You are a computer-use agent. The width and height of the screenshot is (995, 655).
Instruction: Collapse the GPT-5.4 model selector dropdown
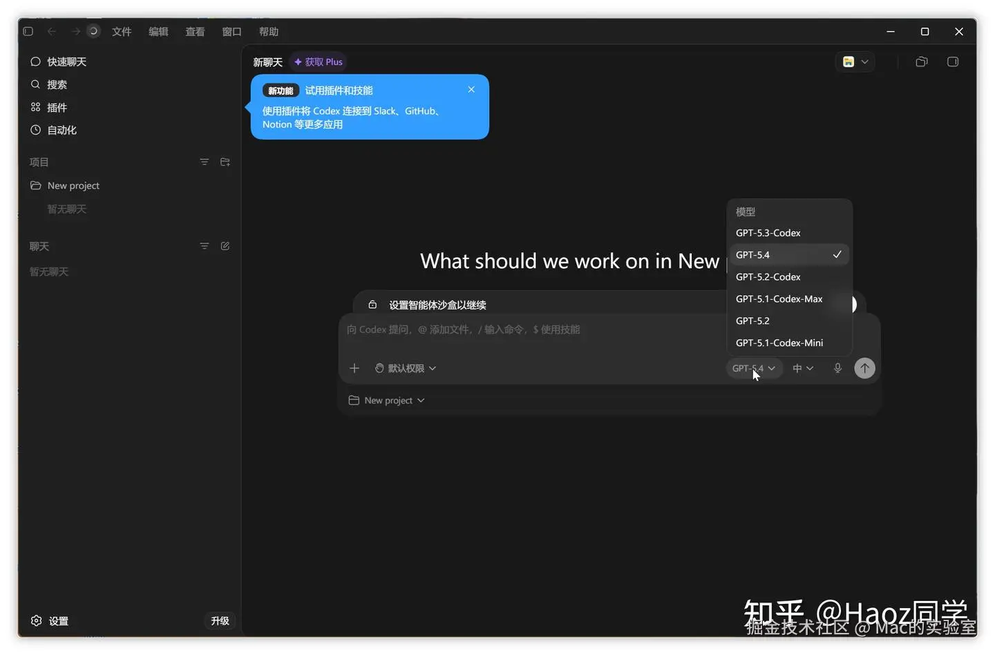(x=754, y=368)
